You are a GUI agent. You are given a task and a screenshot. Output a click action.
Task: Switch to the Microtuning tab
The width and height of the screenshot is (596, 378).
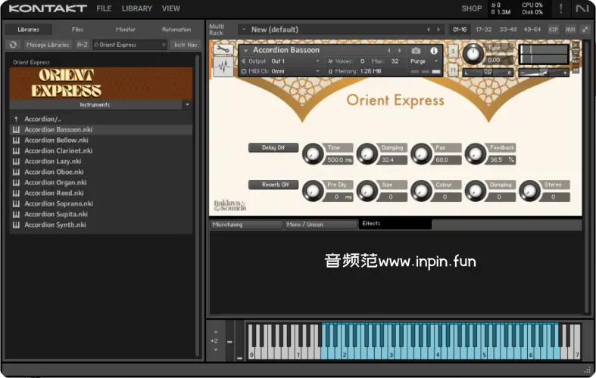(246, 225)
